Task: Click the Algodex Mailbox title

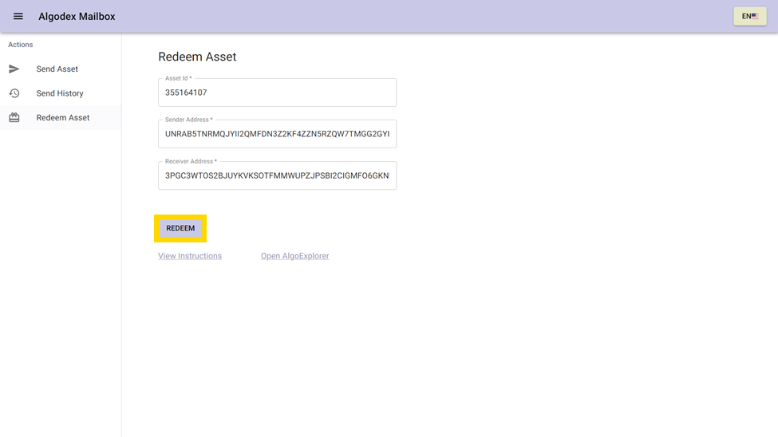Action: 77,17
